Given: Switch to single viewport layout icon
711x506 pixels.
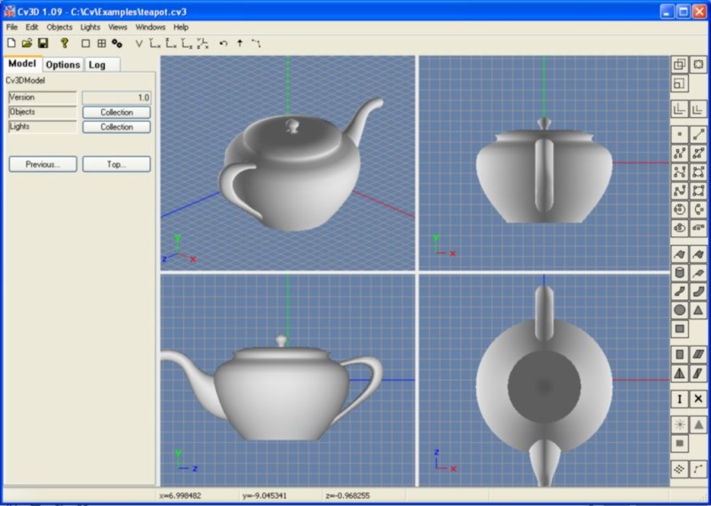Looking at the screenshot, I should pyautogui.click(x=85, y=43).
